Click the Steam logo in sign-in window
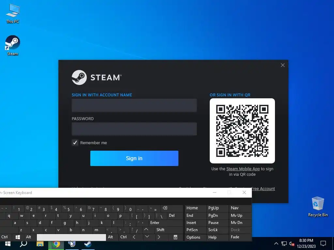The image size is (334, 250). (x=79, y=77)
